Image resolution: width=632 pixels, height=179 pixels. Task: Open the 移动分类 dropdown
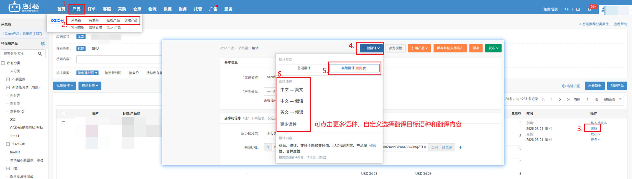coord(90,86)
